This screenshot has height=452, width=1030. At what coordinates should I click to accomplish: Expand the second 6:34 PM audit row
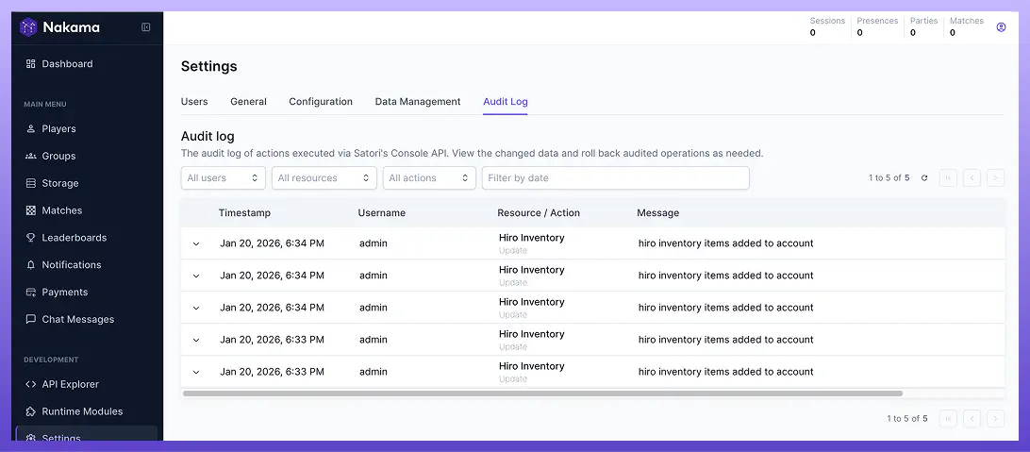click(196, 276)
